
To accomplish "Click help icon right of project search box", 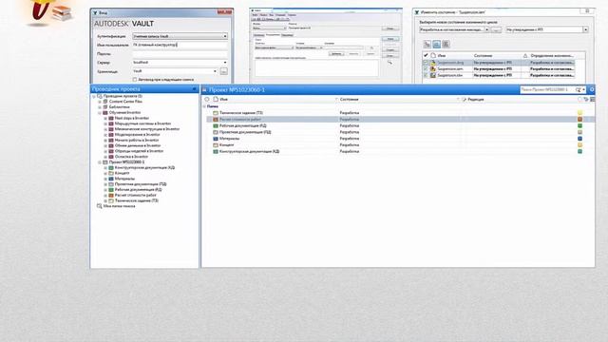I will [x=592, y=89].
